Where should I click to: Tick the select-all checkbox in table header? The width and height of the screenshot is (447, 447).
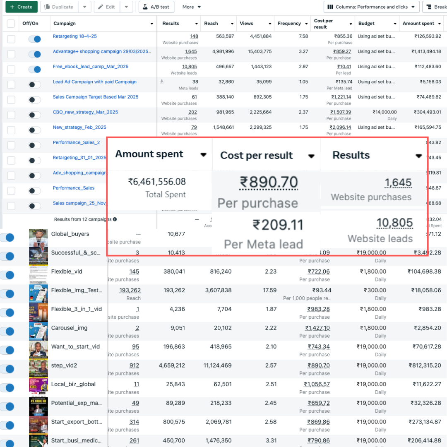click(11, 24)
